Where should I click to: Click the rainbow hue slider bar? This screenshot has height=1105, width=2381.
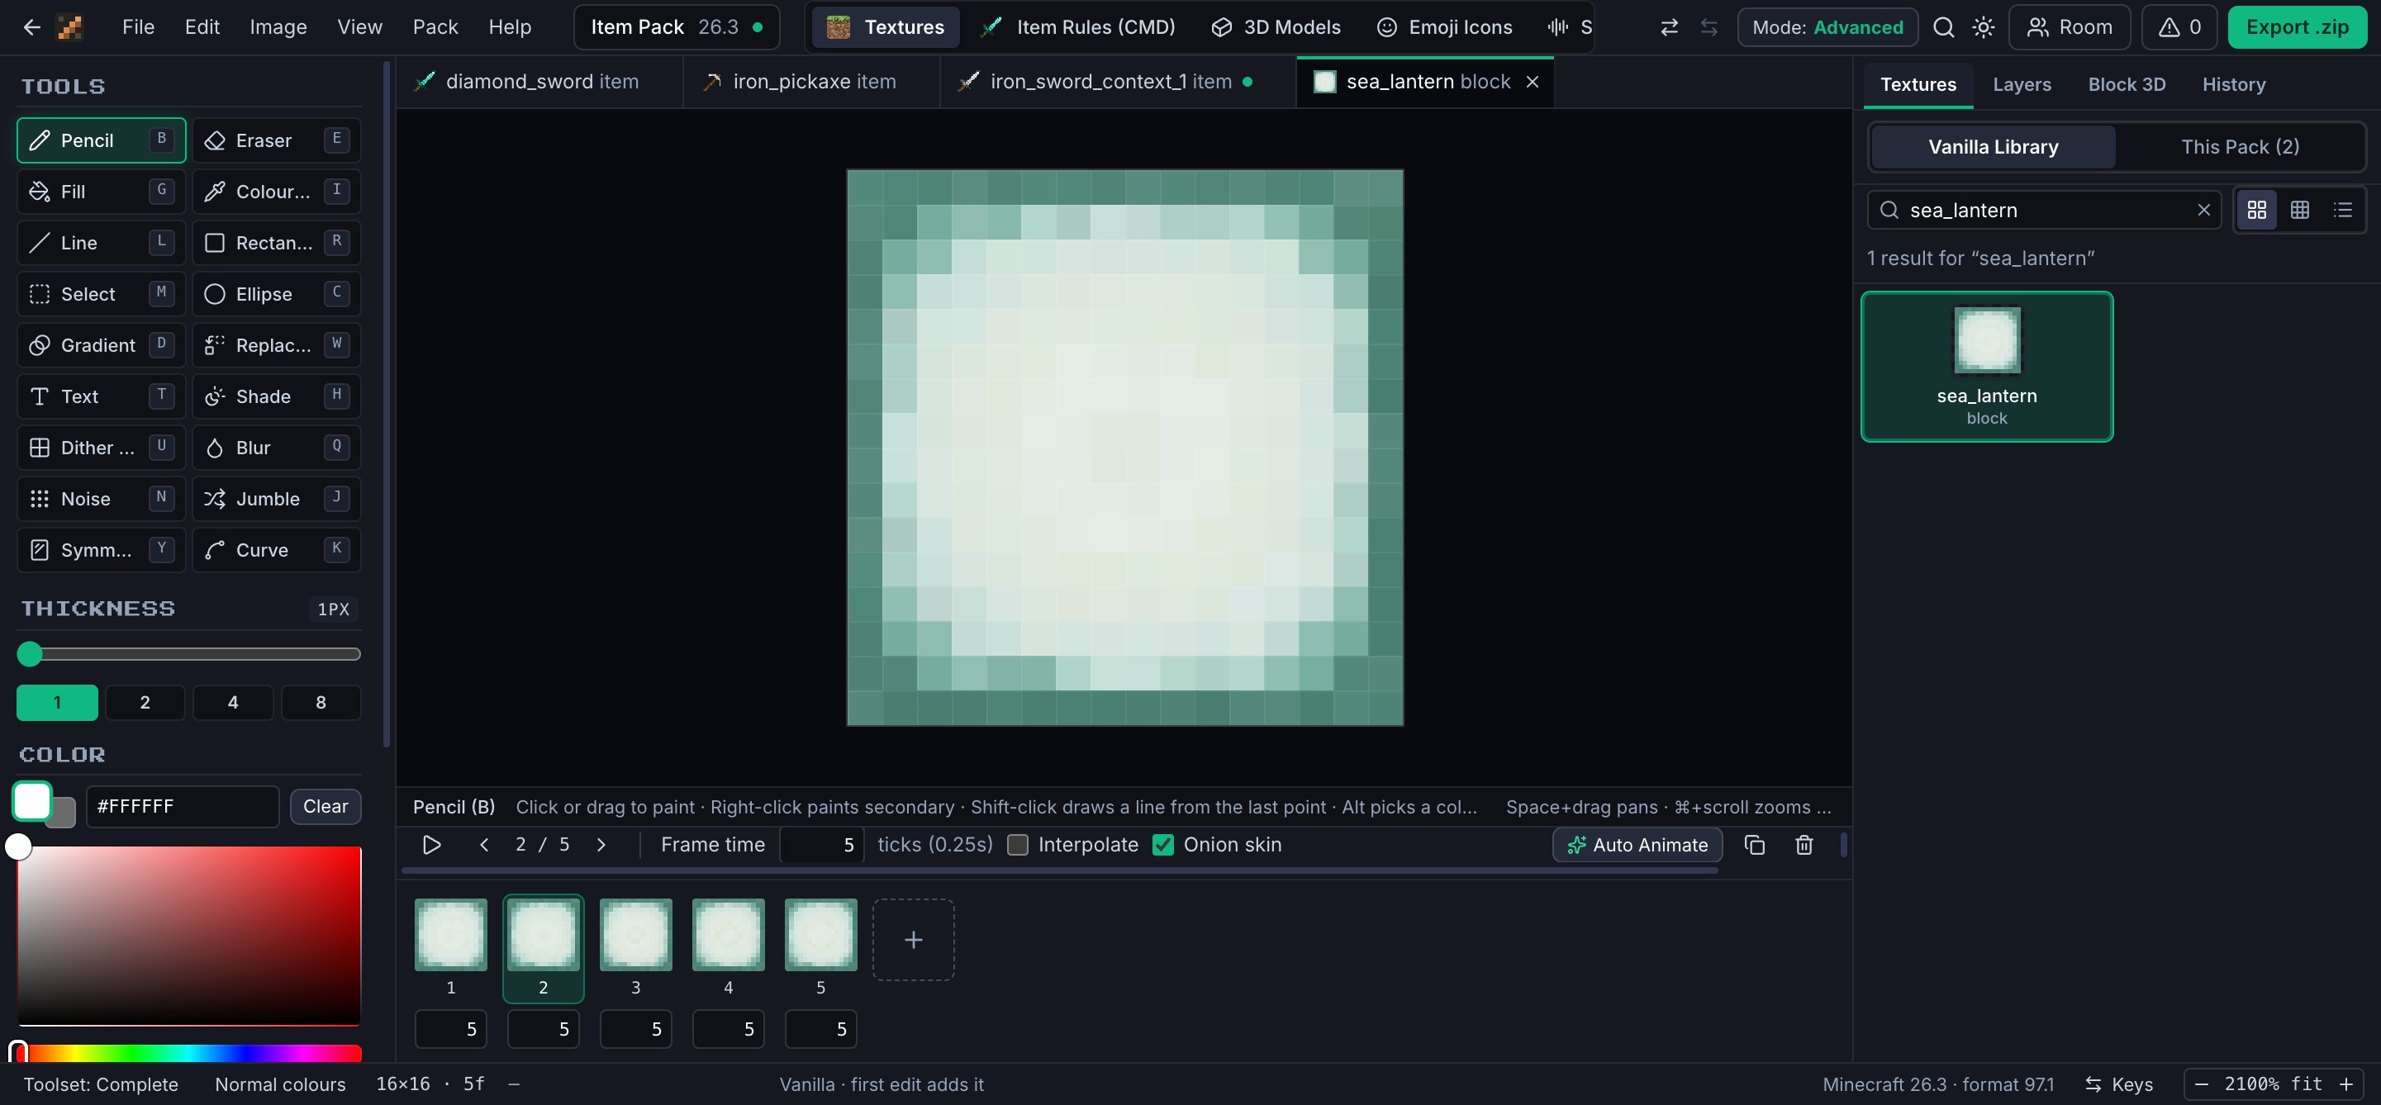[x=189, y=1052]
